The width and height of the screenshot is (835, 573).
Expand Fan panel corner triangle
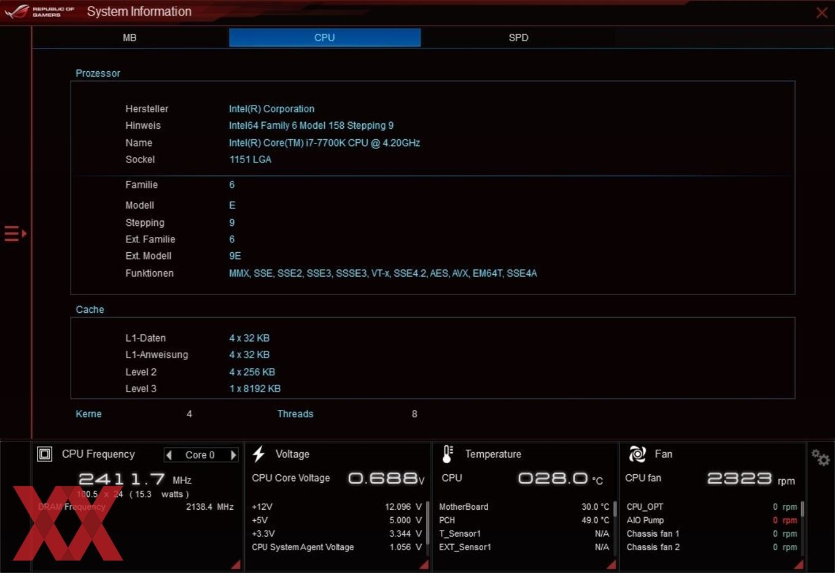798,564
